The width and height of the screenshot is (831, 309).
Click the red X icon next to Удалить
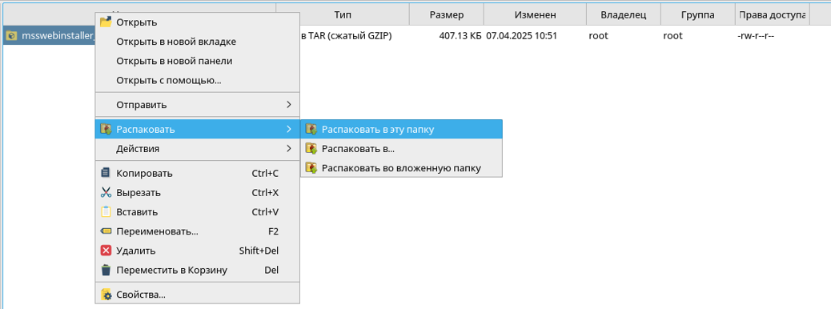pyautogui.click(x=106, y=251)
